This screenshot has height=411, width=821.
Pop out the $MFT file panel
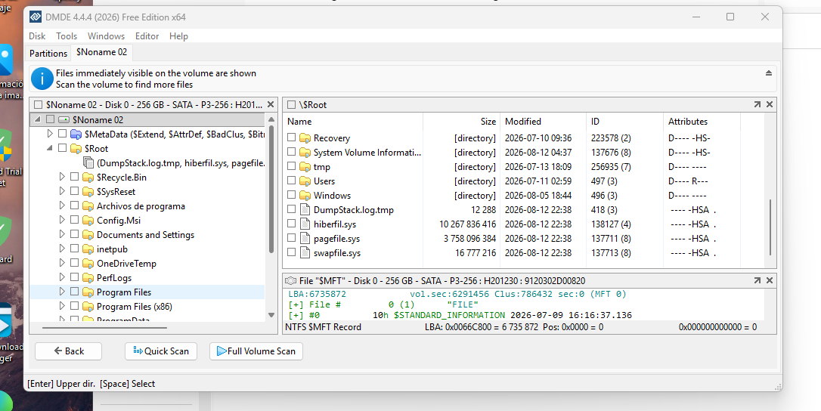(757, 280)
